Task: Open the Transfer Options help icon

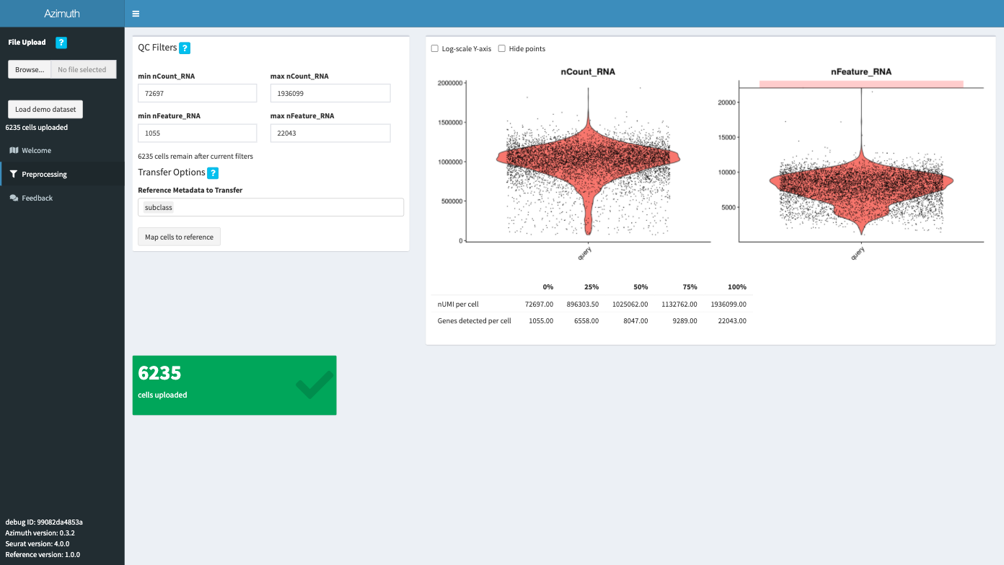Action: [213, 172]
